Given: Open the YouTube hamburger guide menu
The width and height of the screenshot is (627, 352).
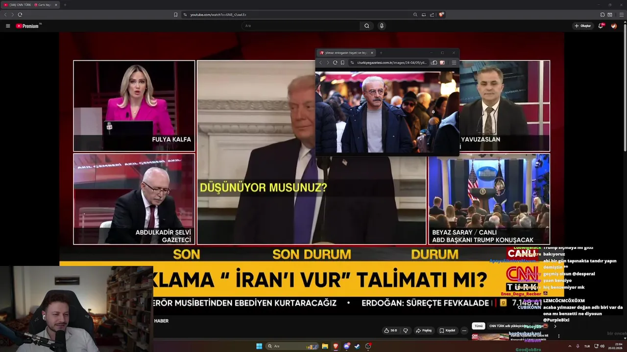Looking at the screenshot, I should click(x=8, y=26).
